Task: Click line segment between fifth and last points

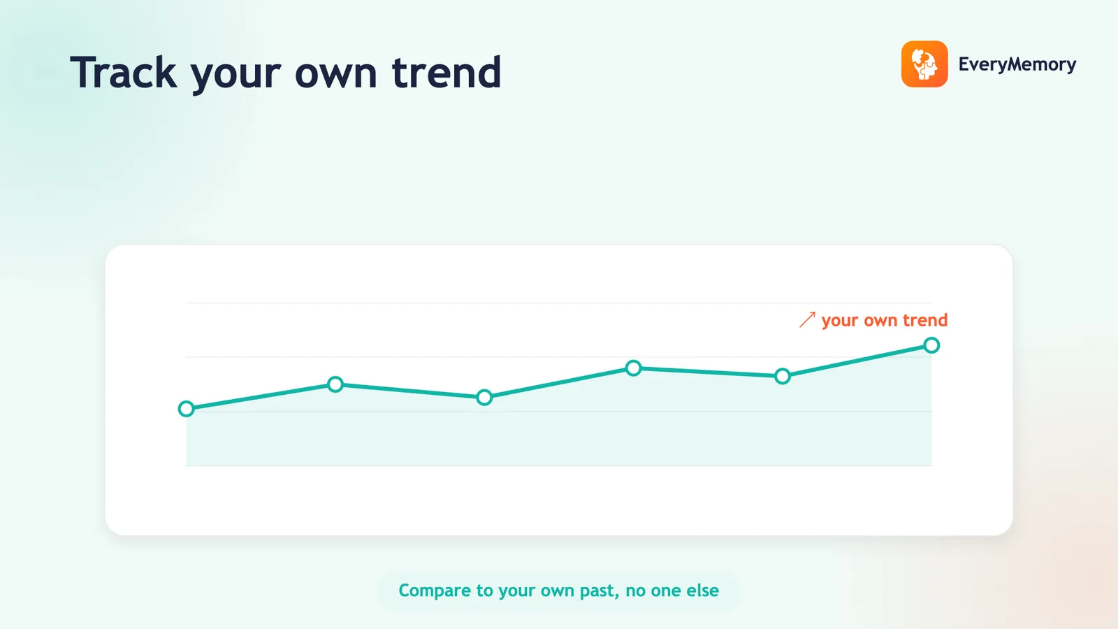Action: pos(857,361)
